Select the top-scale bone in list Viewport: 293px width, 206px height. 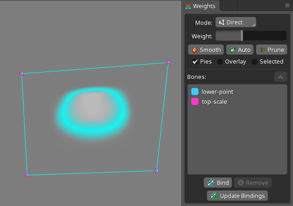[214, 101]
